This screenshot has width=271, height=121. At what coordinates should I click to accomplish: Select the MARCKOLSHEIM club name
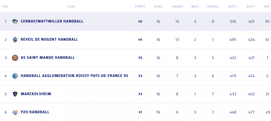click(x=36, y=94)
